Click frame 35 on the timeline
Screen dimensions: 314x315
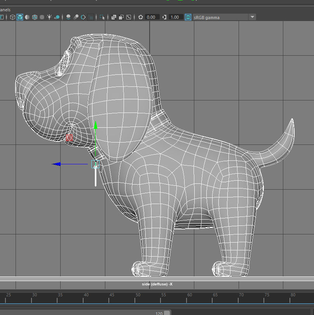[60, 295]
